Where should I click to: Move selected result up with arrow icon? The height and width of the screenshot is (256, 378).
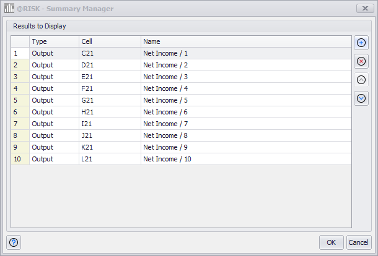click(361, 80)
